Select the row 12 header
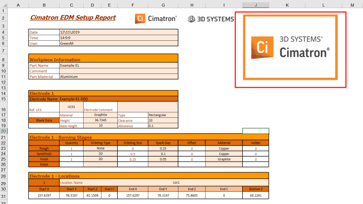This screenshot has height=204, width=363. (x=4, y=82)
